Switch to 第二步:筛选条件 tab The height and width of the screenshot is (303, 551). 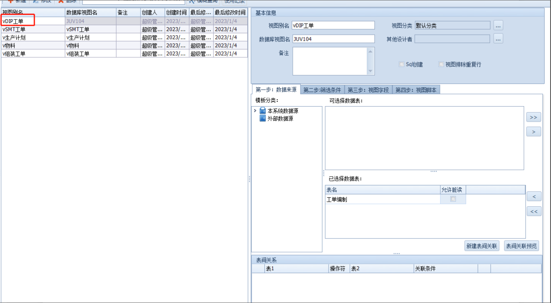(x=322, y=90)
